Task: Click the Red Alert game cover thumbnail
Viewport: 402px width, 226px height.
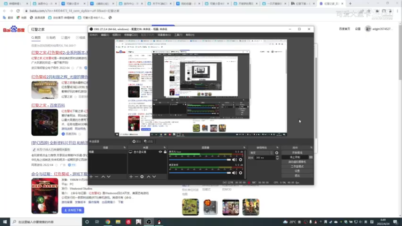Action: (x=45, y=196)
